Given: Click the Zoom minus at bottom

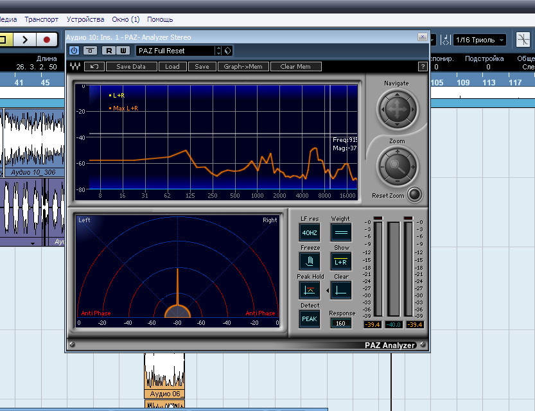Looking at the screenshot, I should (x=397, y=182).
